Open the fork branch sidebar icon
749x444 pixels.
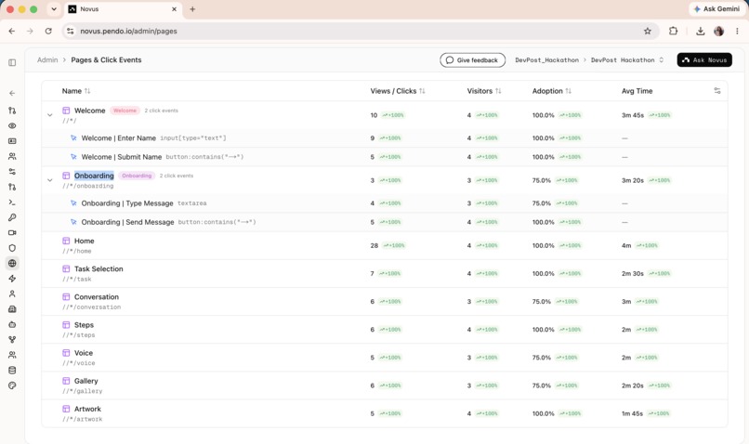point(12,339)
